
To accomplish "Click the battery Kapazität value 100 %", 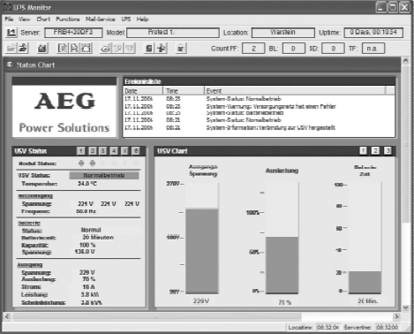I will tap(87, 245).
